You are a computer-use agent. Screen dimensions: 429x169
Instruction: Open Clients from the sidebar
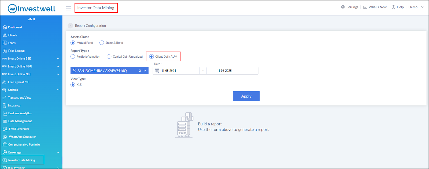coord(13,35)
